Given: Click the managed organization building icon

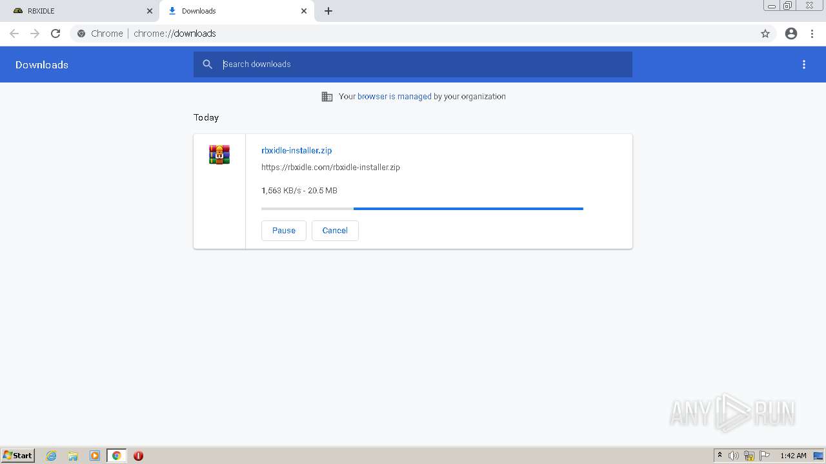Looking at the screenshot, I should [327, 97].
